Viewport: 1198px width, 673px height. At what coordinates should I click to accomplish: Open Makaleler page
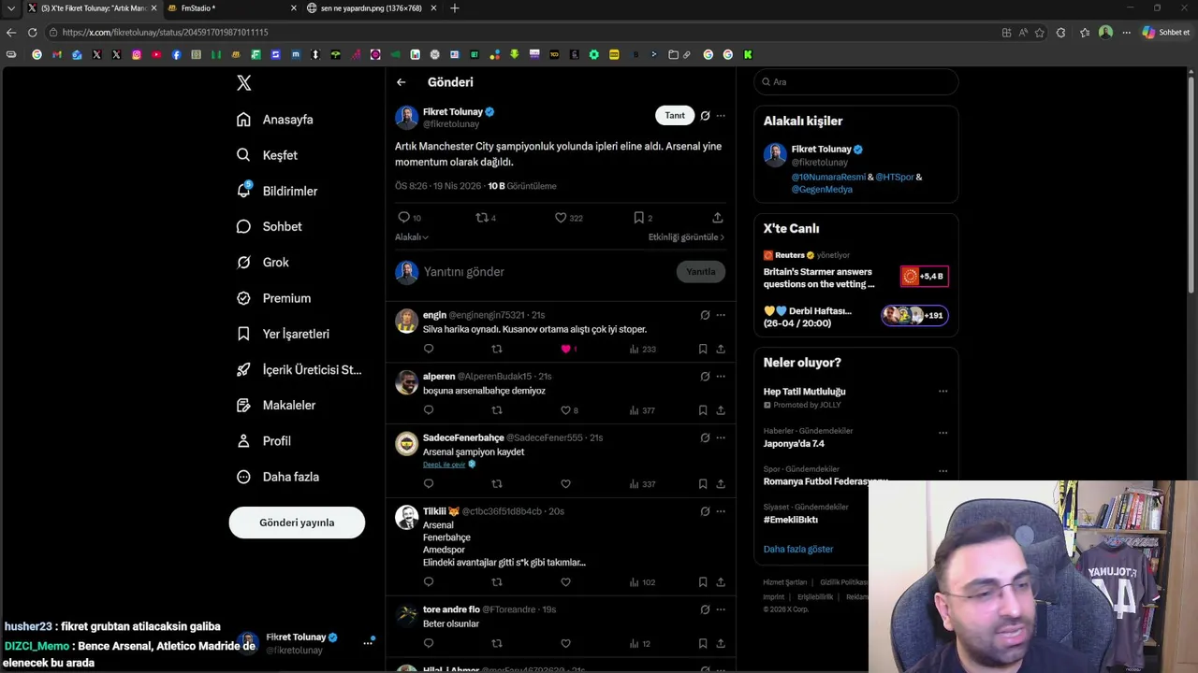coord(275,405)
